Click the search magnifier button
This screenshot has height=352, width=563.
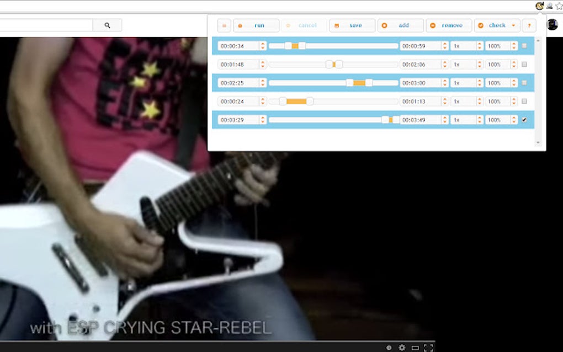click(x=108, y=25)
